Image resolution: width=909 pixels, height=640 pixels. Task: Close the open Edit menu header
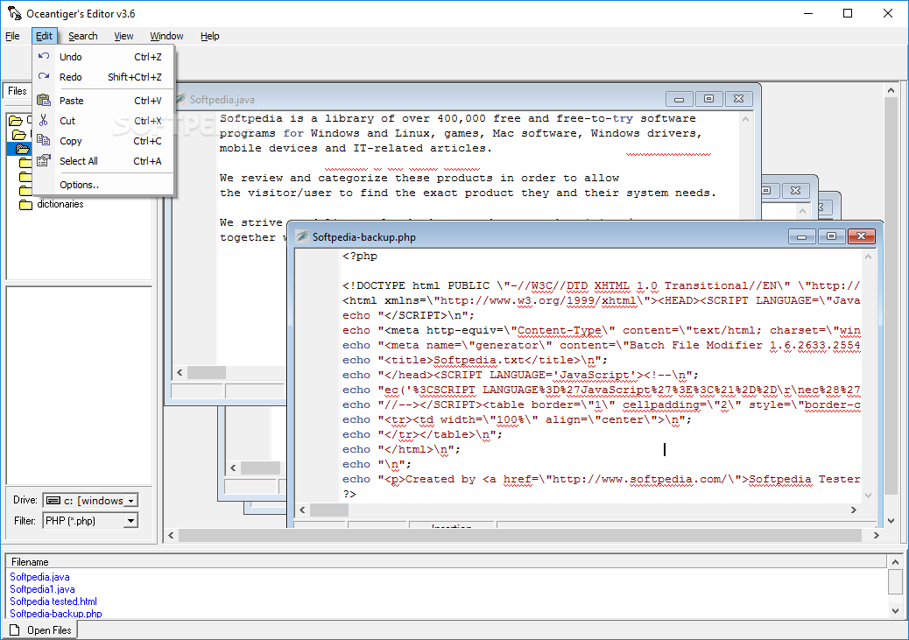44,36
